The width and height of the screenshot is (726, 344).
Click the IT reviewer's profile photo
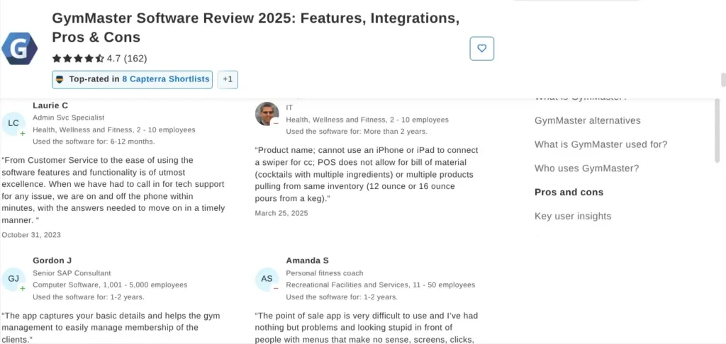click(x=267, y=113)
